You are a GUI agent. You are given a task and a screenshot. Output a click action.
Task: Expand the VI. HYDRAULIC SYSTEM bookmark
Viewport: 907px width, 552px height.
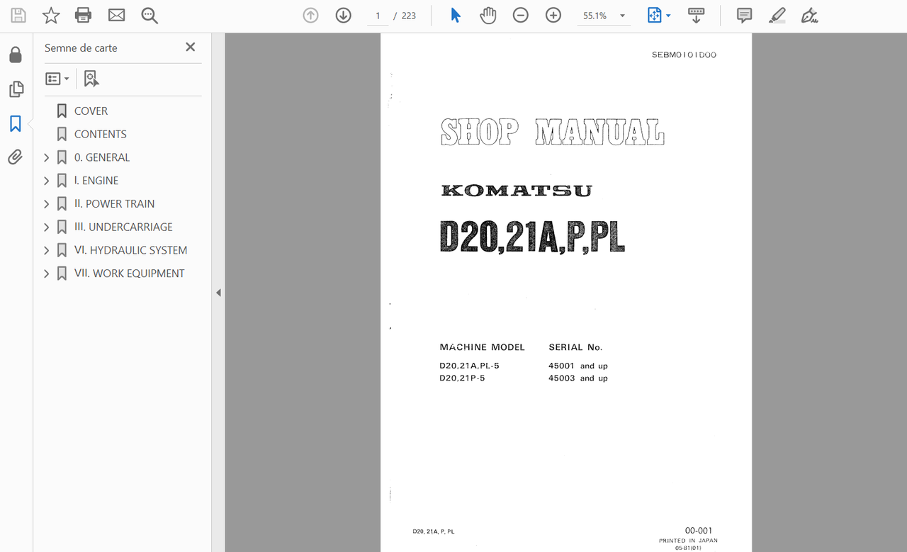click(47, 250)
